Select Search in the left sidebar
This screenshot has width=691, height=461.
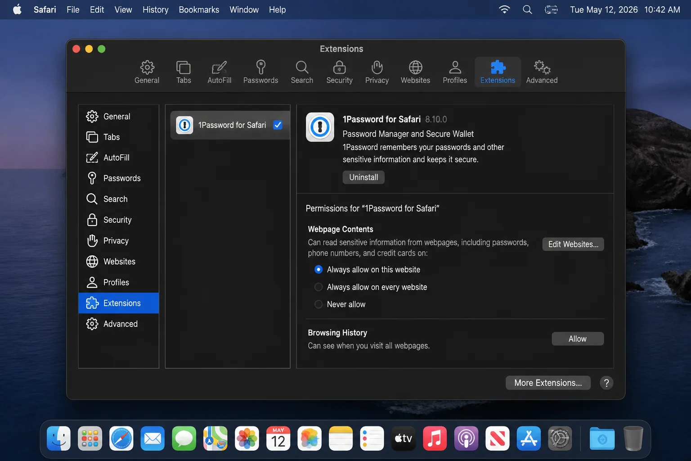pyautogui.click(x=119, y=199)
